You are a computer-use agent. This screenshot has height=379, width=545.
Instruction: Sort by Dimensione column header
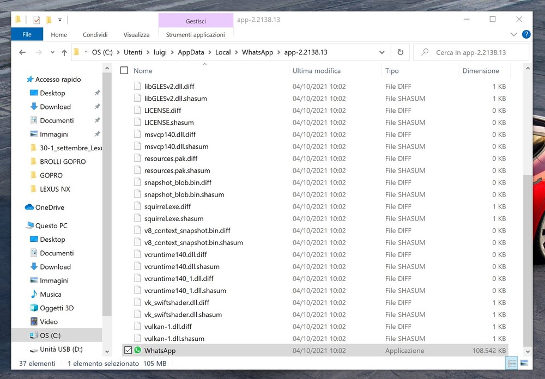tap(481, 71)
